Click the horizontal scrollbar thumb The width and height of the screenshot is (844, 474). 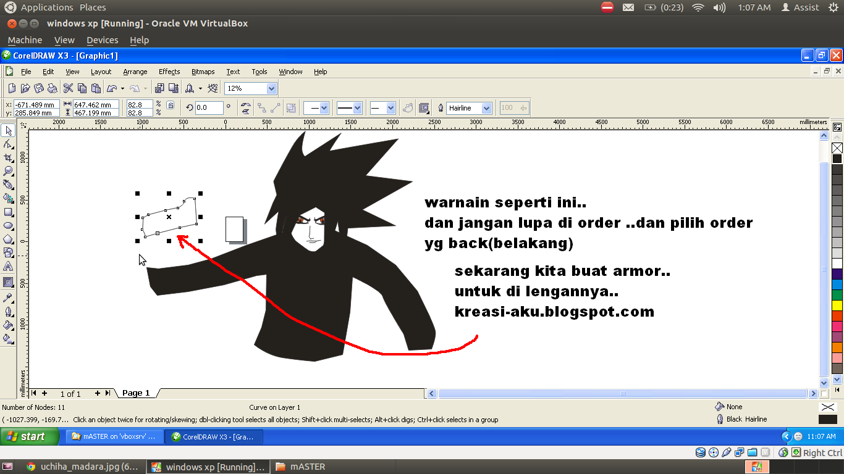623,393
